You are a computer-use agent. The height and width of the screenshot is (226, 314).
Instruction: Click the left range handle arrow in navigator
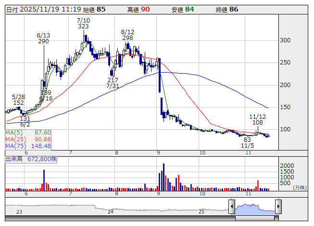[x=231, y=207]
